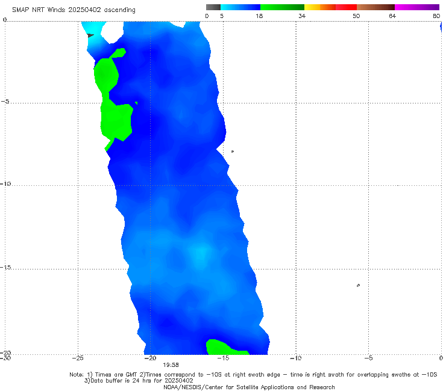Viewport: 446px width, 391px height.
Task: Click the '-25' longitude axis label
Action: click(x=78, y=358)
